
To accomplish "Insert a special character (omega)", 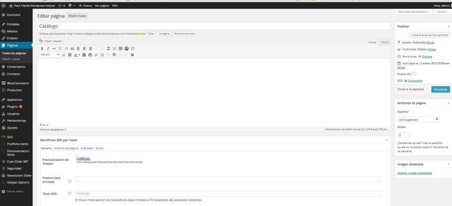I will coord(102,55).
